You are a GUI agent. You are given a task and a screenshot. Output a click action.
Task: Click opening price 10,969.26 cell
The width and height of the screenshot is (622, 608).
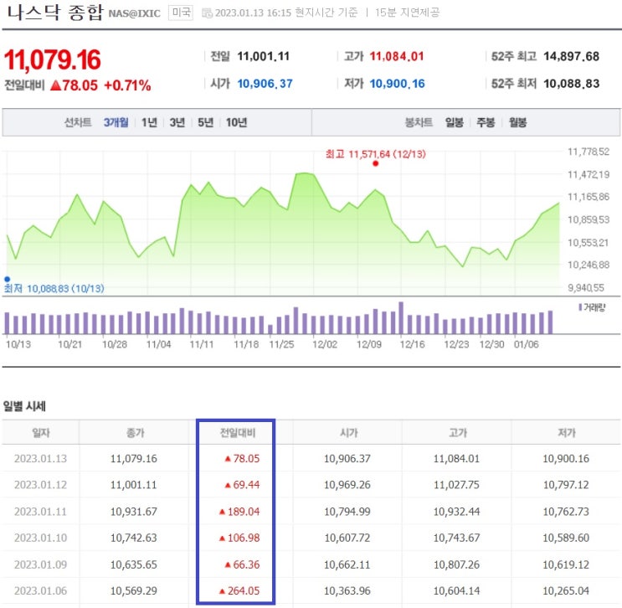347,485
